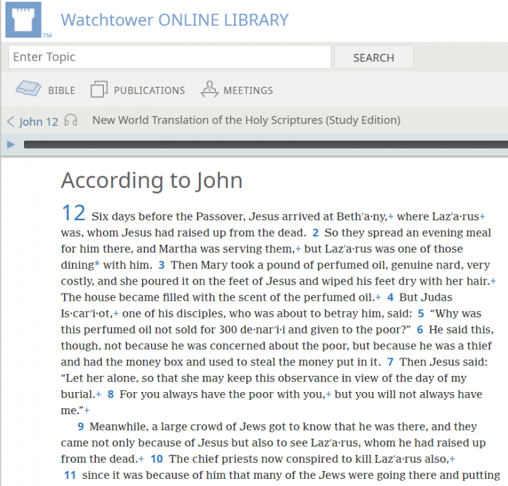The height and width of the screenshot is (486, 508).
Task: Open cross-reference plus after 'me.”'
Action: click(87, 411)
